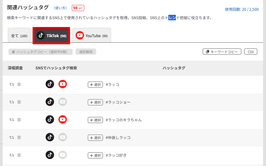Image resolution: width=266 pixels, height=166 pixels.
Task: Select the TikTok (98) tab
Action: click(x=51, y=36)
